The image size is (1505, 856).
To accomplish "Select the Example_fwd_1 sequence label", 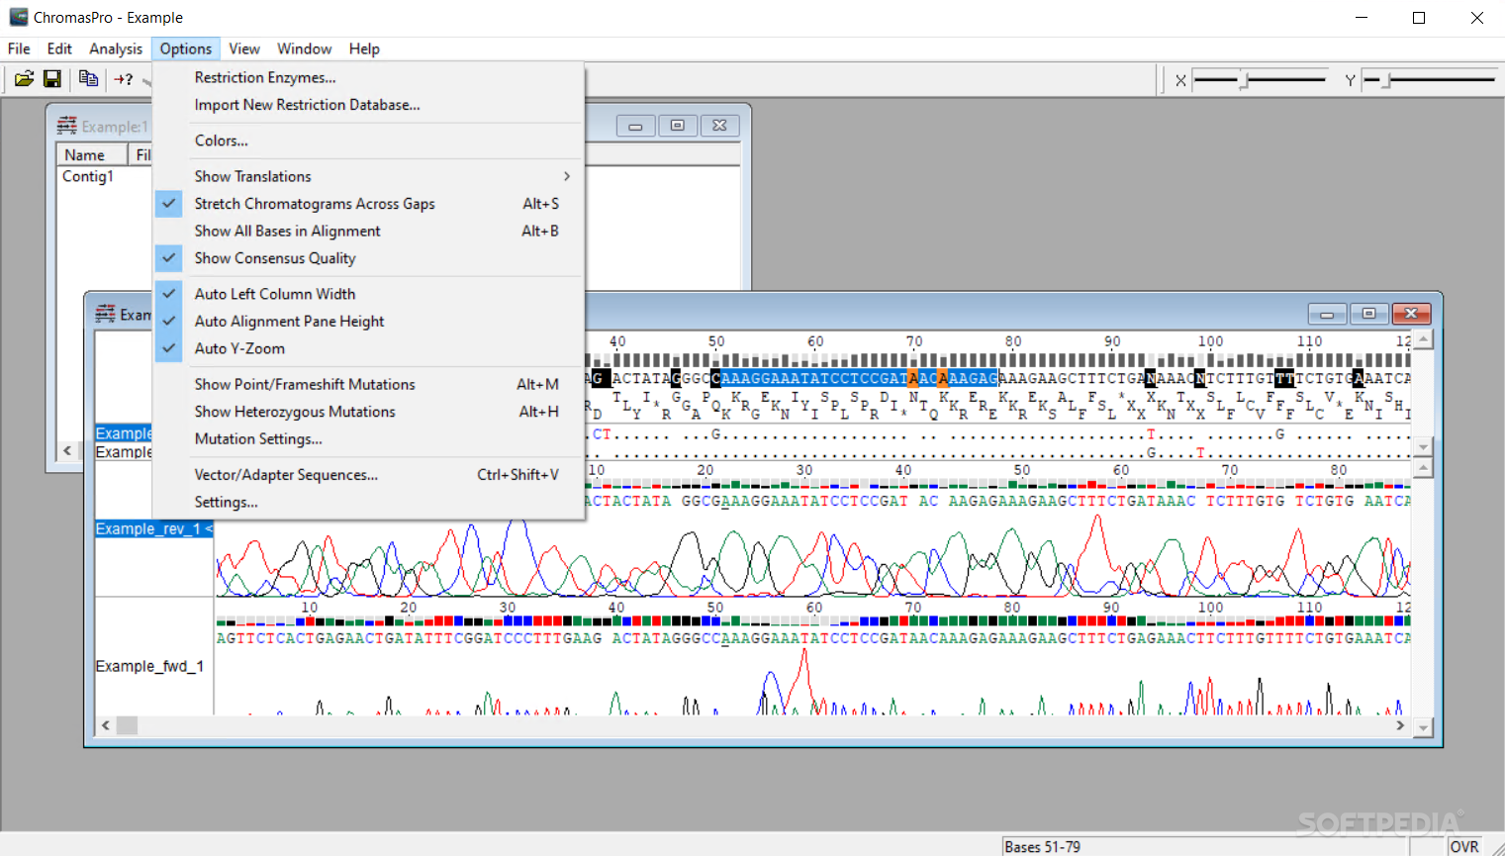I will click(149, 666).
